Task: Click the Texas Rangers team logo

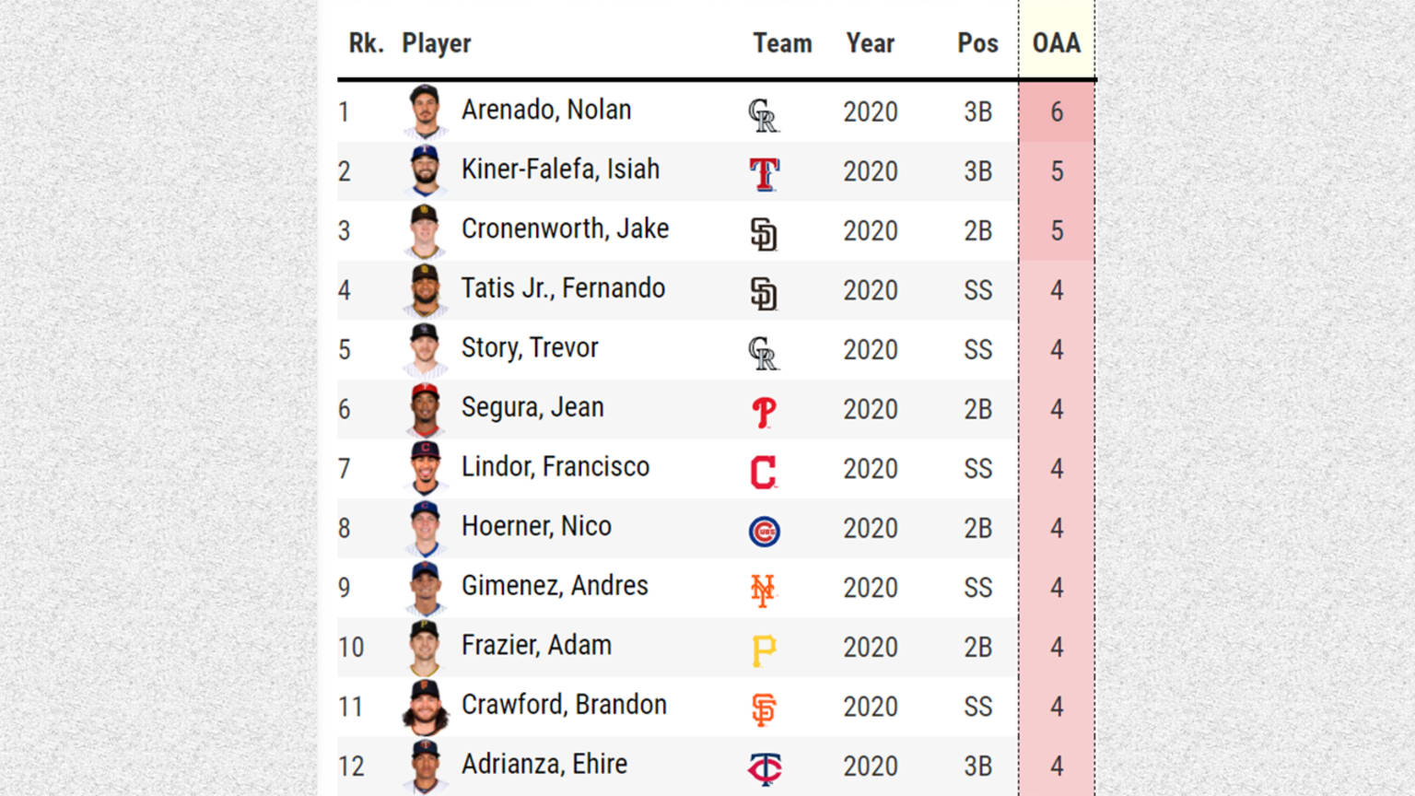Action: [x=764, y=173]
